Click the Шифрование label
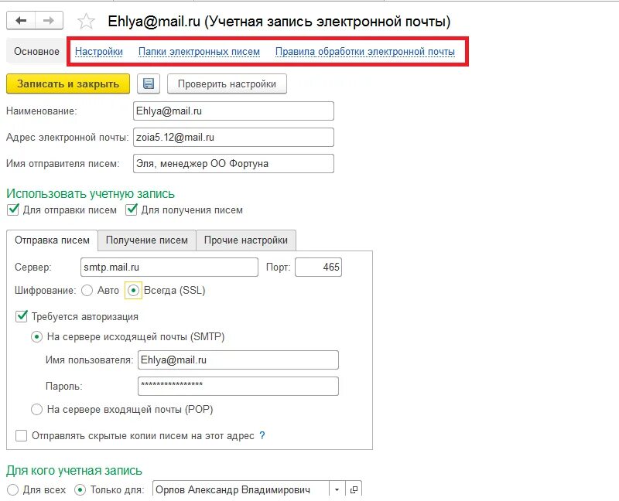 (45, 291)
